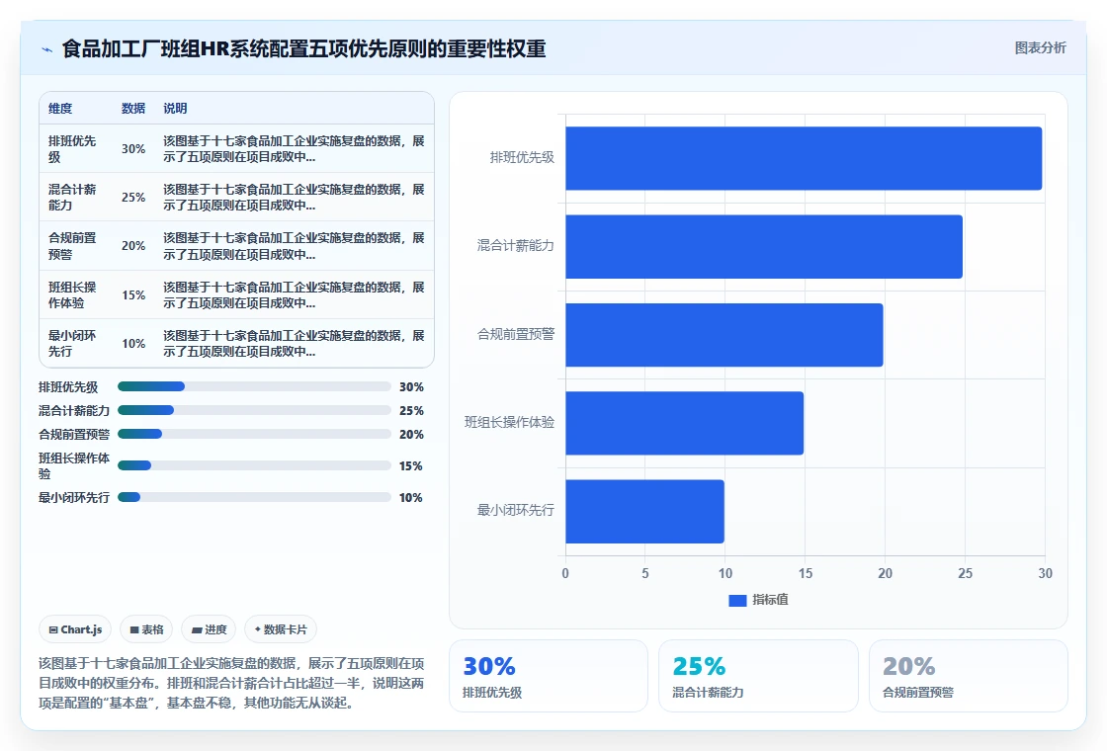This screenshot has height=751, width=1107.
Task: Click the chart title heading text
Action: tap(303, 48)
